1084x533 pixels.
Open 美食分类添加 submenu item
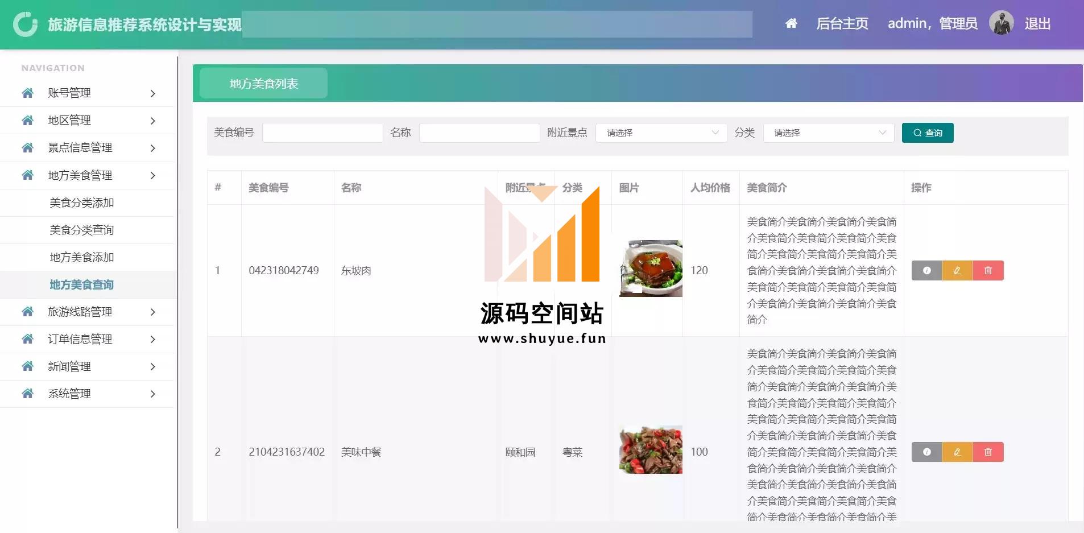(x=82, y=203)
